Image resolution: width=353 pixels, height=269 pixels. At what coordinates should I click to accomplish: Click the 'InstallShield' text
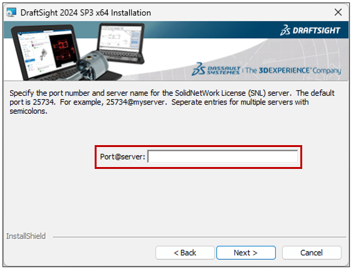pyautogui.click(x=26, y=236)
